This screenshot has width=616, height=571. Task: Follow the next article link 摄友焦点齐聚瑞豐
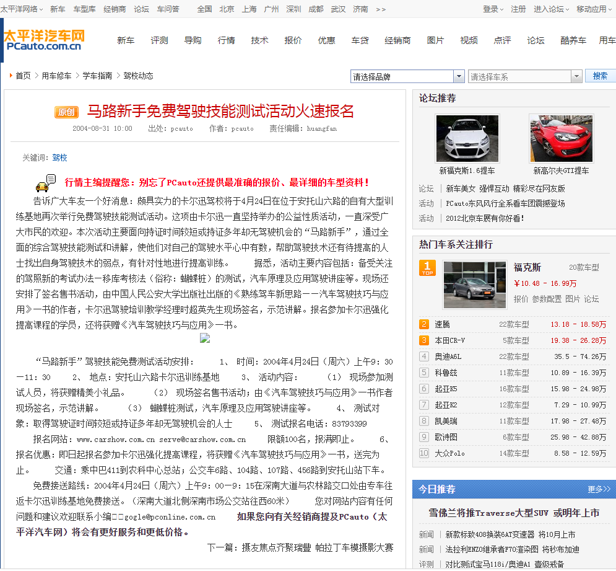[275, 547]
